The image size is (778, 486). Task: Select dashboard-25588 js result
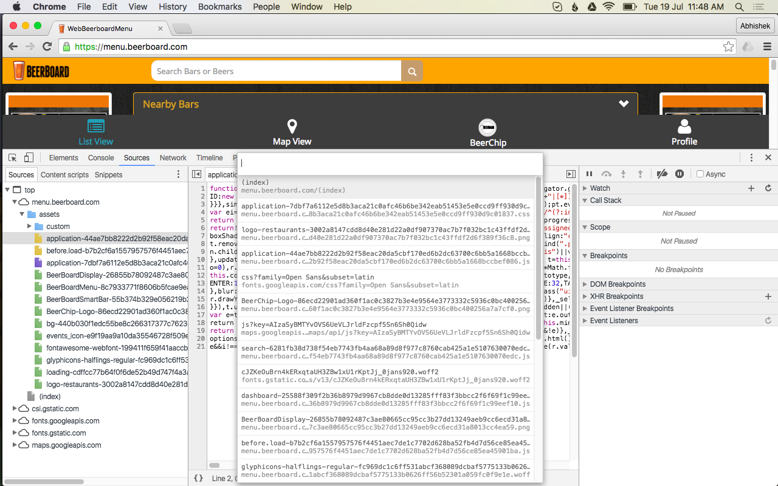(385, 400)
